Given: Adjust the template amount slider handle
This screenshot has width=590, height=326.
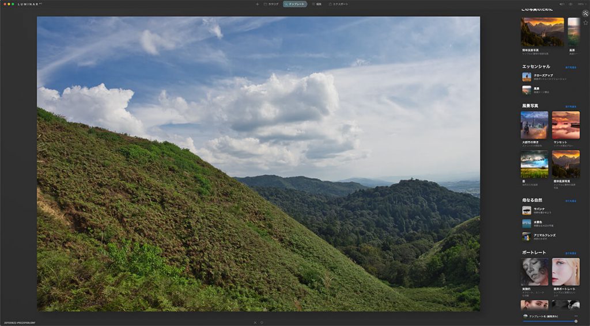Looking at the screenshot, I should pyautogui.click(x=576, y=321).
